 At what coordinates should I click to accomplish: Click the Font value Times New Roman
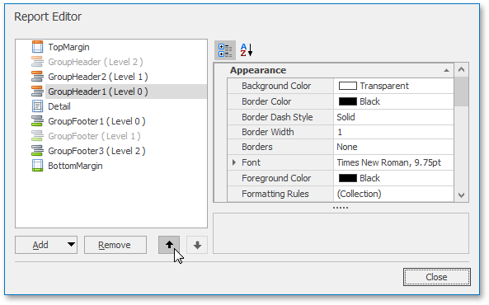[393, 162]
